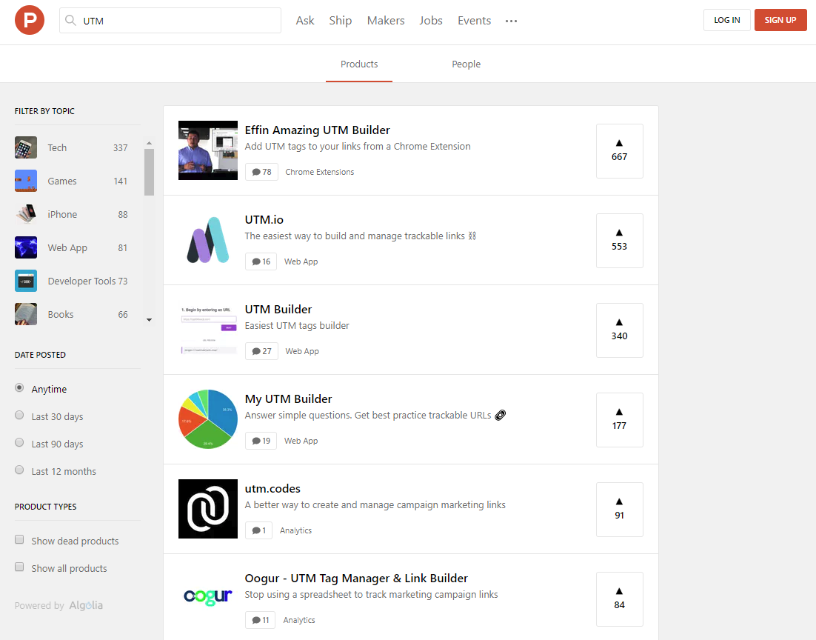This screenshot has height=640, width=816.
Task: Open the utm.codes logo
Action: [x=207, y=509]
